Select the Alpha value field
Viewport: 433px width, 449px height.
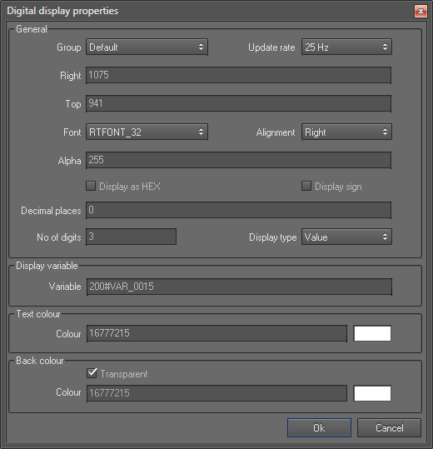238,160
